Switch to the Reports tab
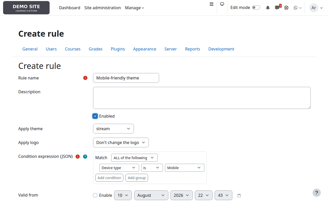The height and width of the screenshot is (205, 329). pos(193,49)
